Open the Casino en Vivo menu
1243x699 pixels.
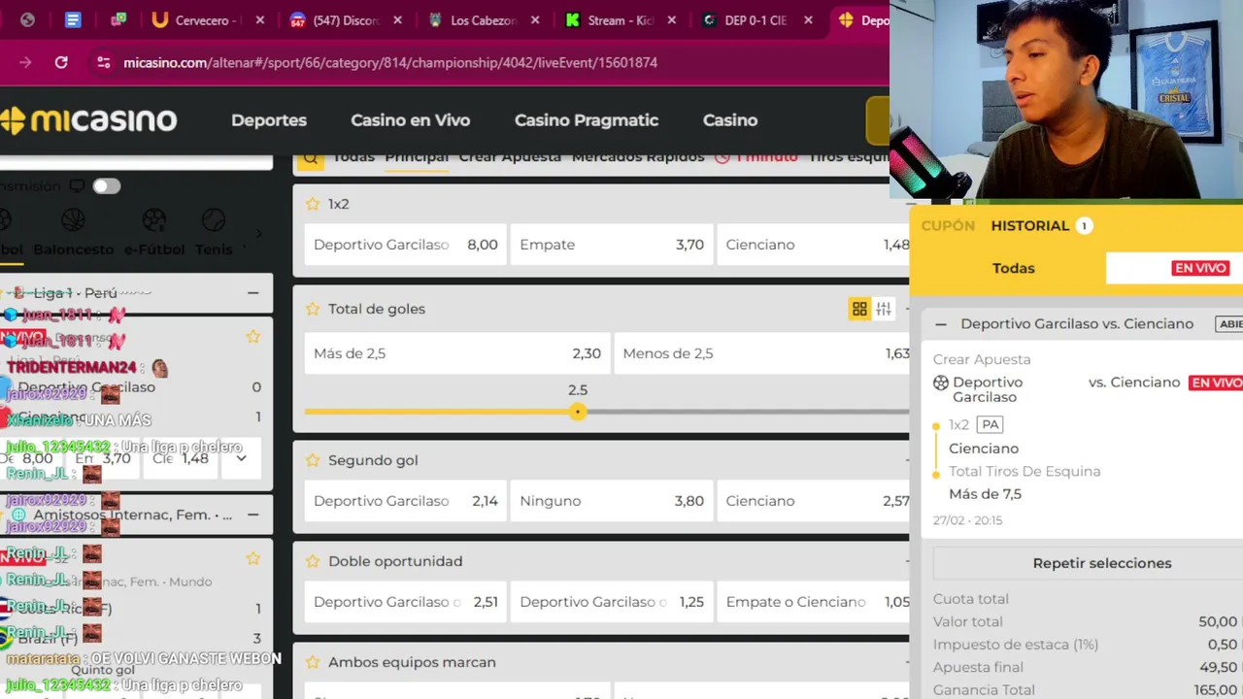410,120
